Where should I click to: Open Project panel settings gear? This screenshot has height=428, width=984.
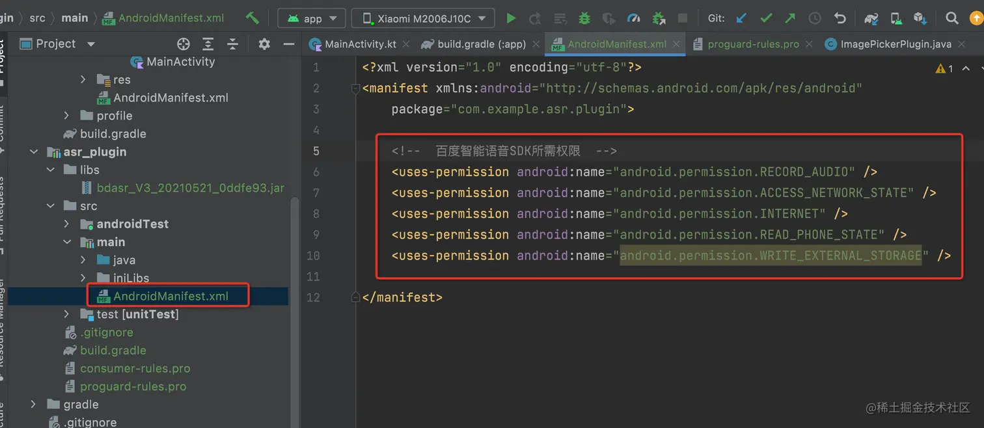tap(264, 44)
